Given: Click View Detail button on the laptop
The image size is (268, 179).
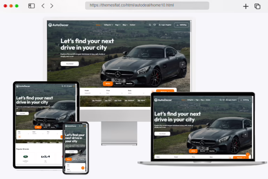Looking at the screenshot, I should (x=162, y=134).
